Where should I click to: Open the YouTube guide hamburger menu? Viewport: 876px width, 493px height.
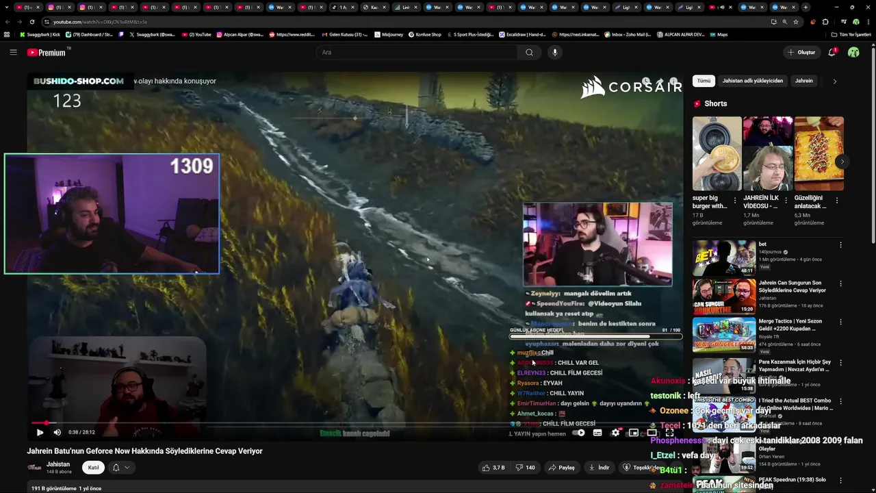click(13, 52)
